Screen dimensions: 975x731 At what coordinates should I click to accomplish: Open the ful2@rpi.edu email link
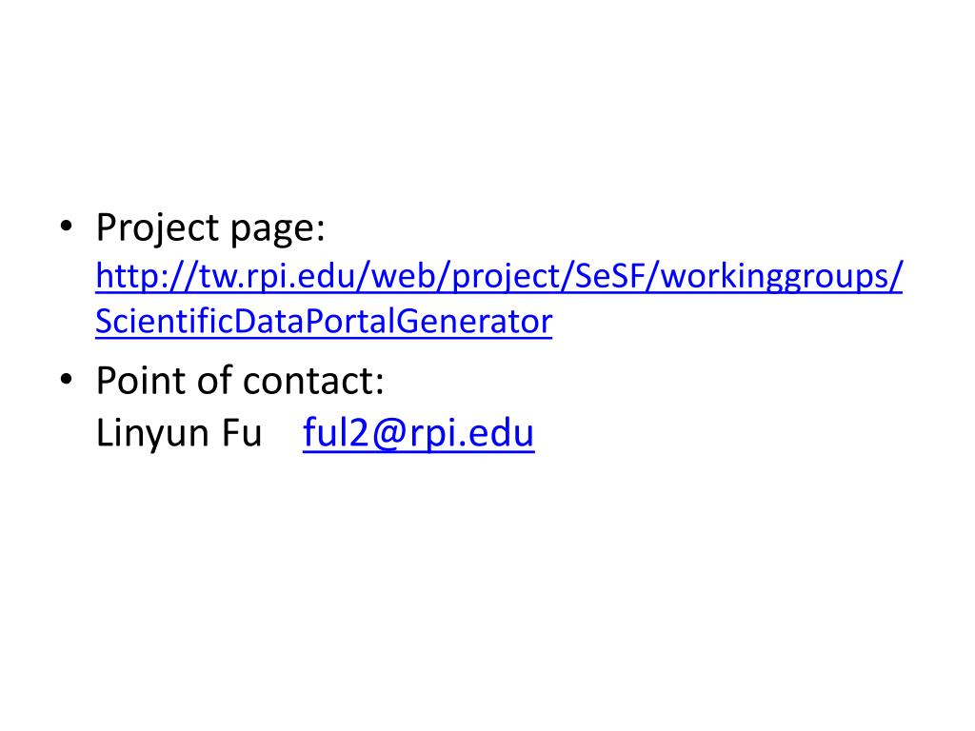pyautogui.click(x=419, y=433)
